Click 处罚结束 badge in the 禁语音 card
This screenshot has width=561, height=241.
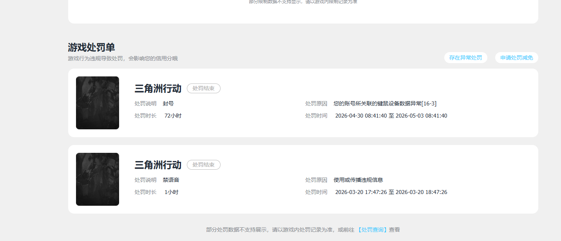[204, 165]
